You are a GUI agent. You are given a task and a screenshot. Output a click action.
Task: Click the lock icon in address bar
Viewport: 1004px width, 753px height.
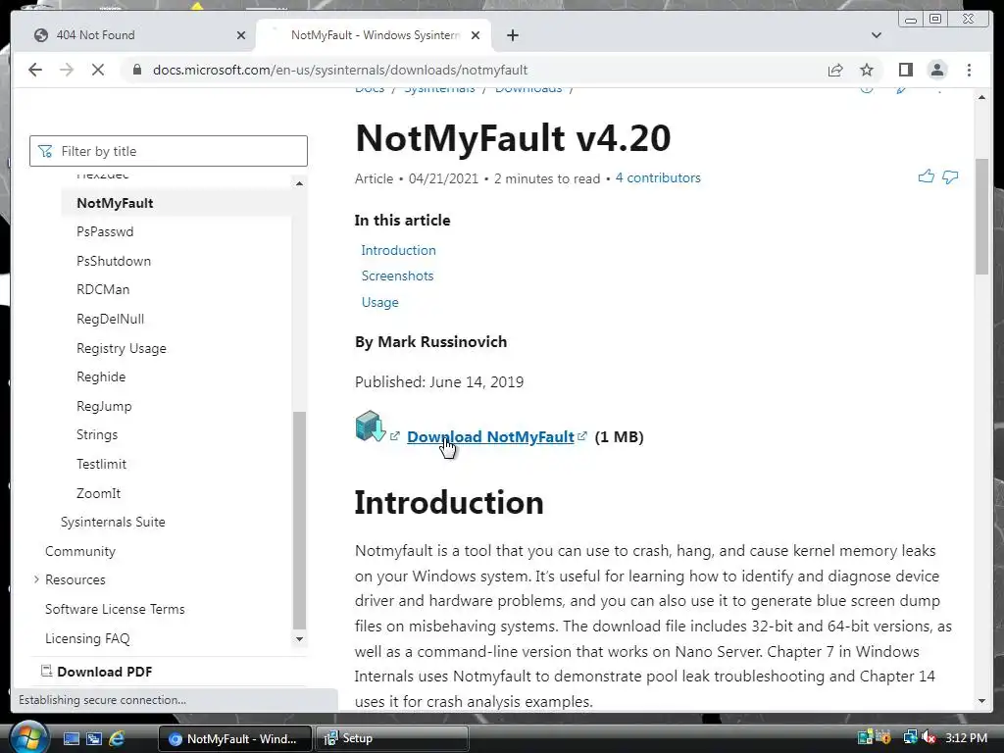click(136, 70)
